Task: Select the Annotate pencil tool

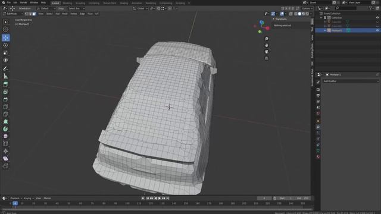Action: tap(5, 69)
